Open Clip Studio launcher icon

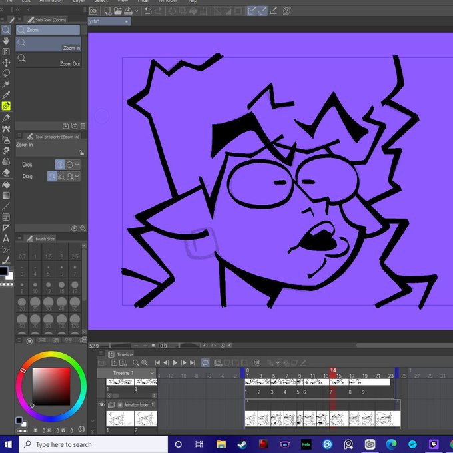pyautogui.click(x=93, y=11)
